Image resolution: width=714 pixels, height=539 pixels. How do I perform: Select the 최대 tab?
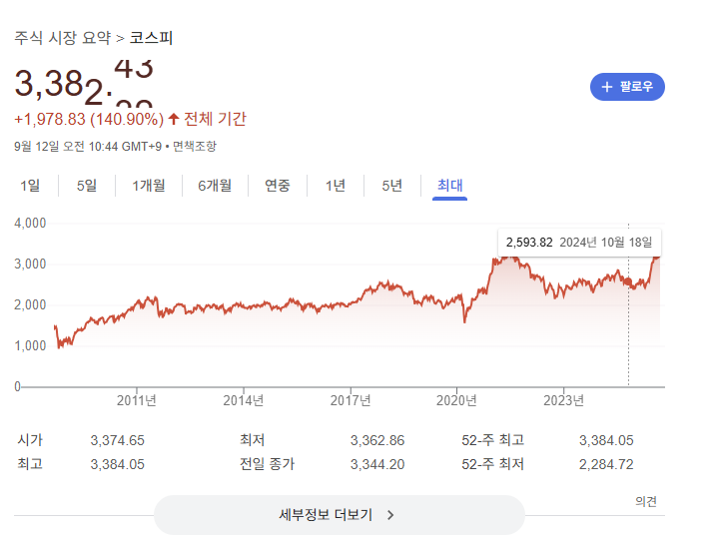(450, 186)
